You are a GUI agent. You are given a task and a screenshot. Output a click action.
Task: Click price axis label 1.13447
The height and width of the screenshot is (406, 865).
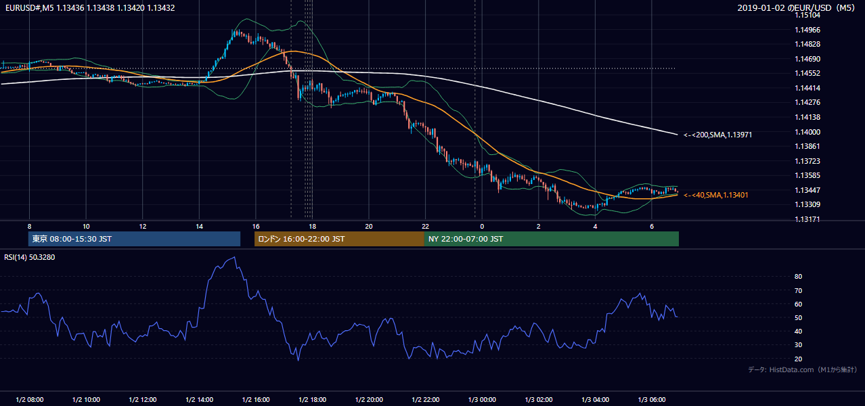click(807, 190)
